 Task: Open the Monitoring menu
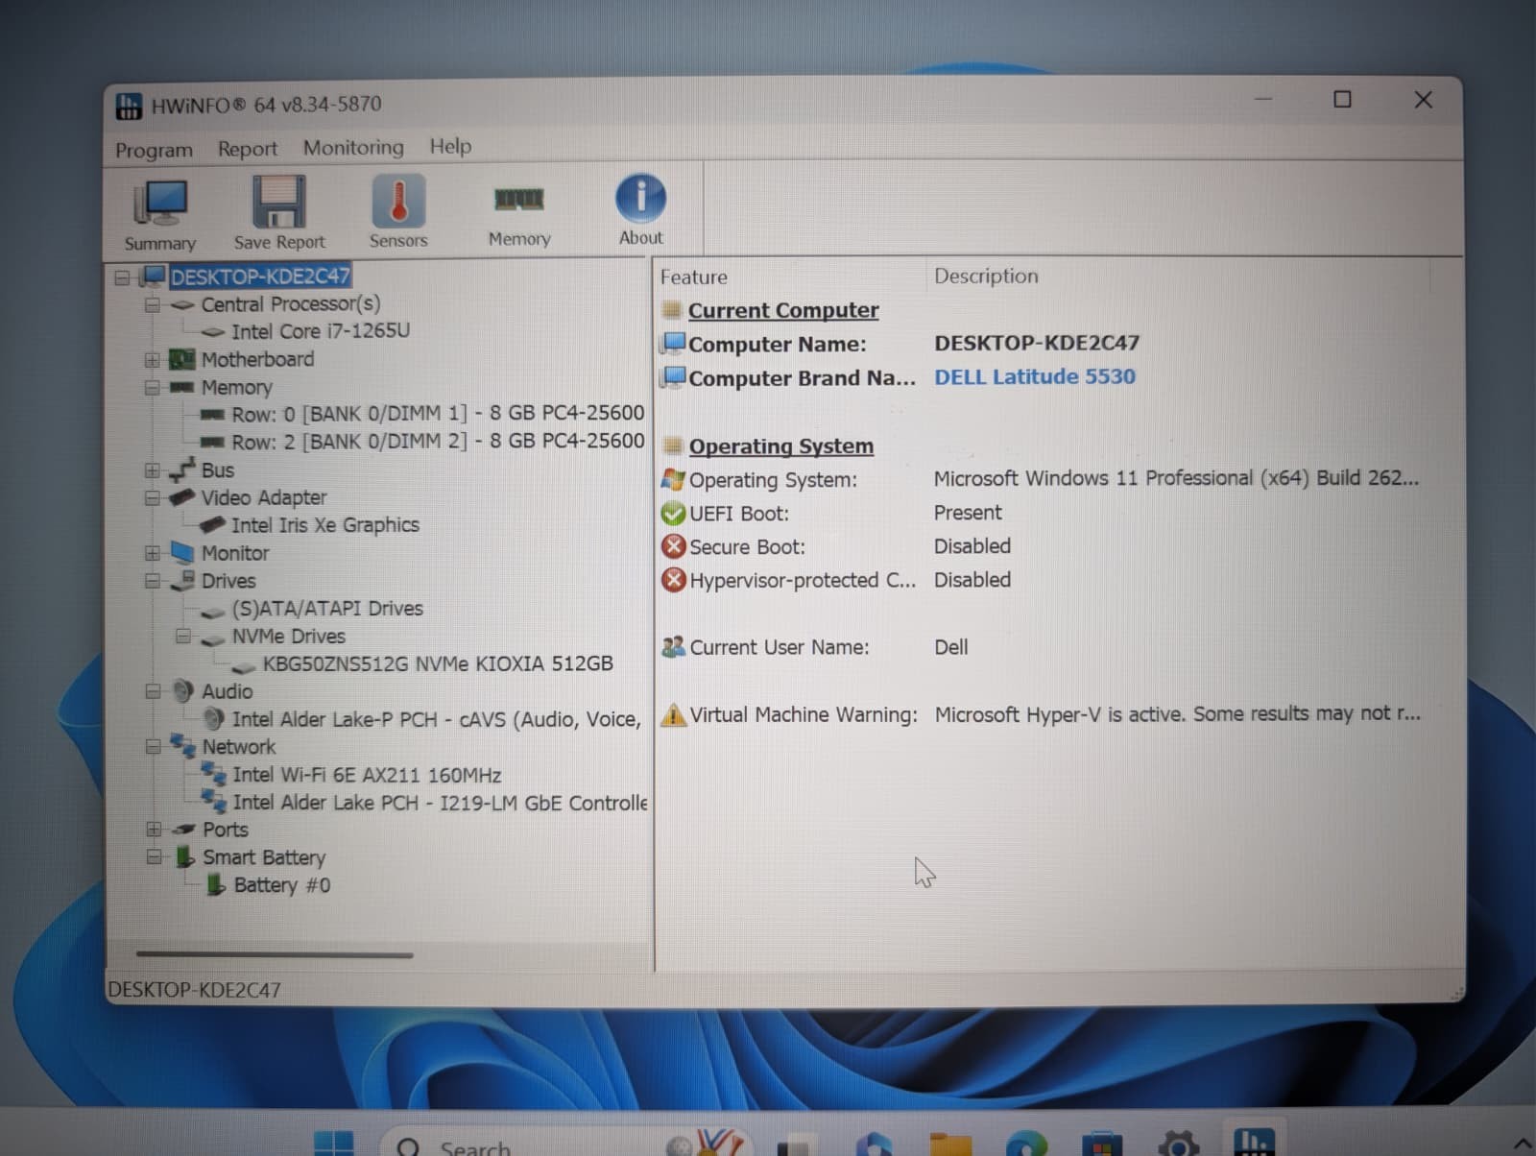click(353, 147)
